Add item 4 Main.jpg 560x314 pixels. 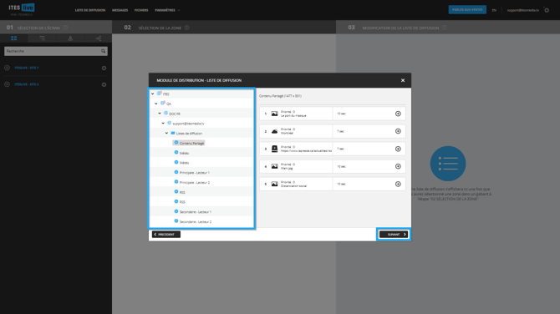(x=398, y=166)
